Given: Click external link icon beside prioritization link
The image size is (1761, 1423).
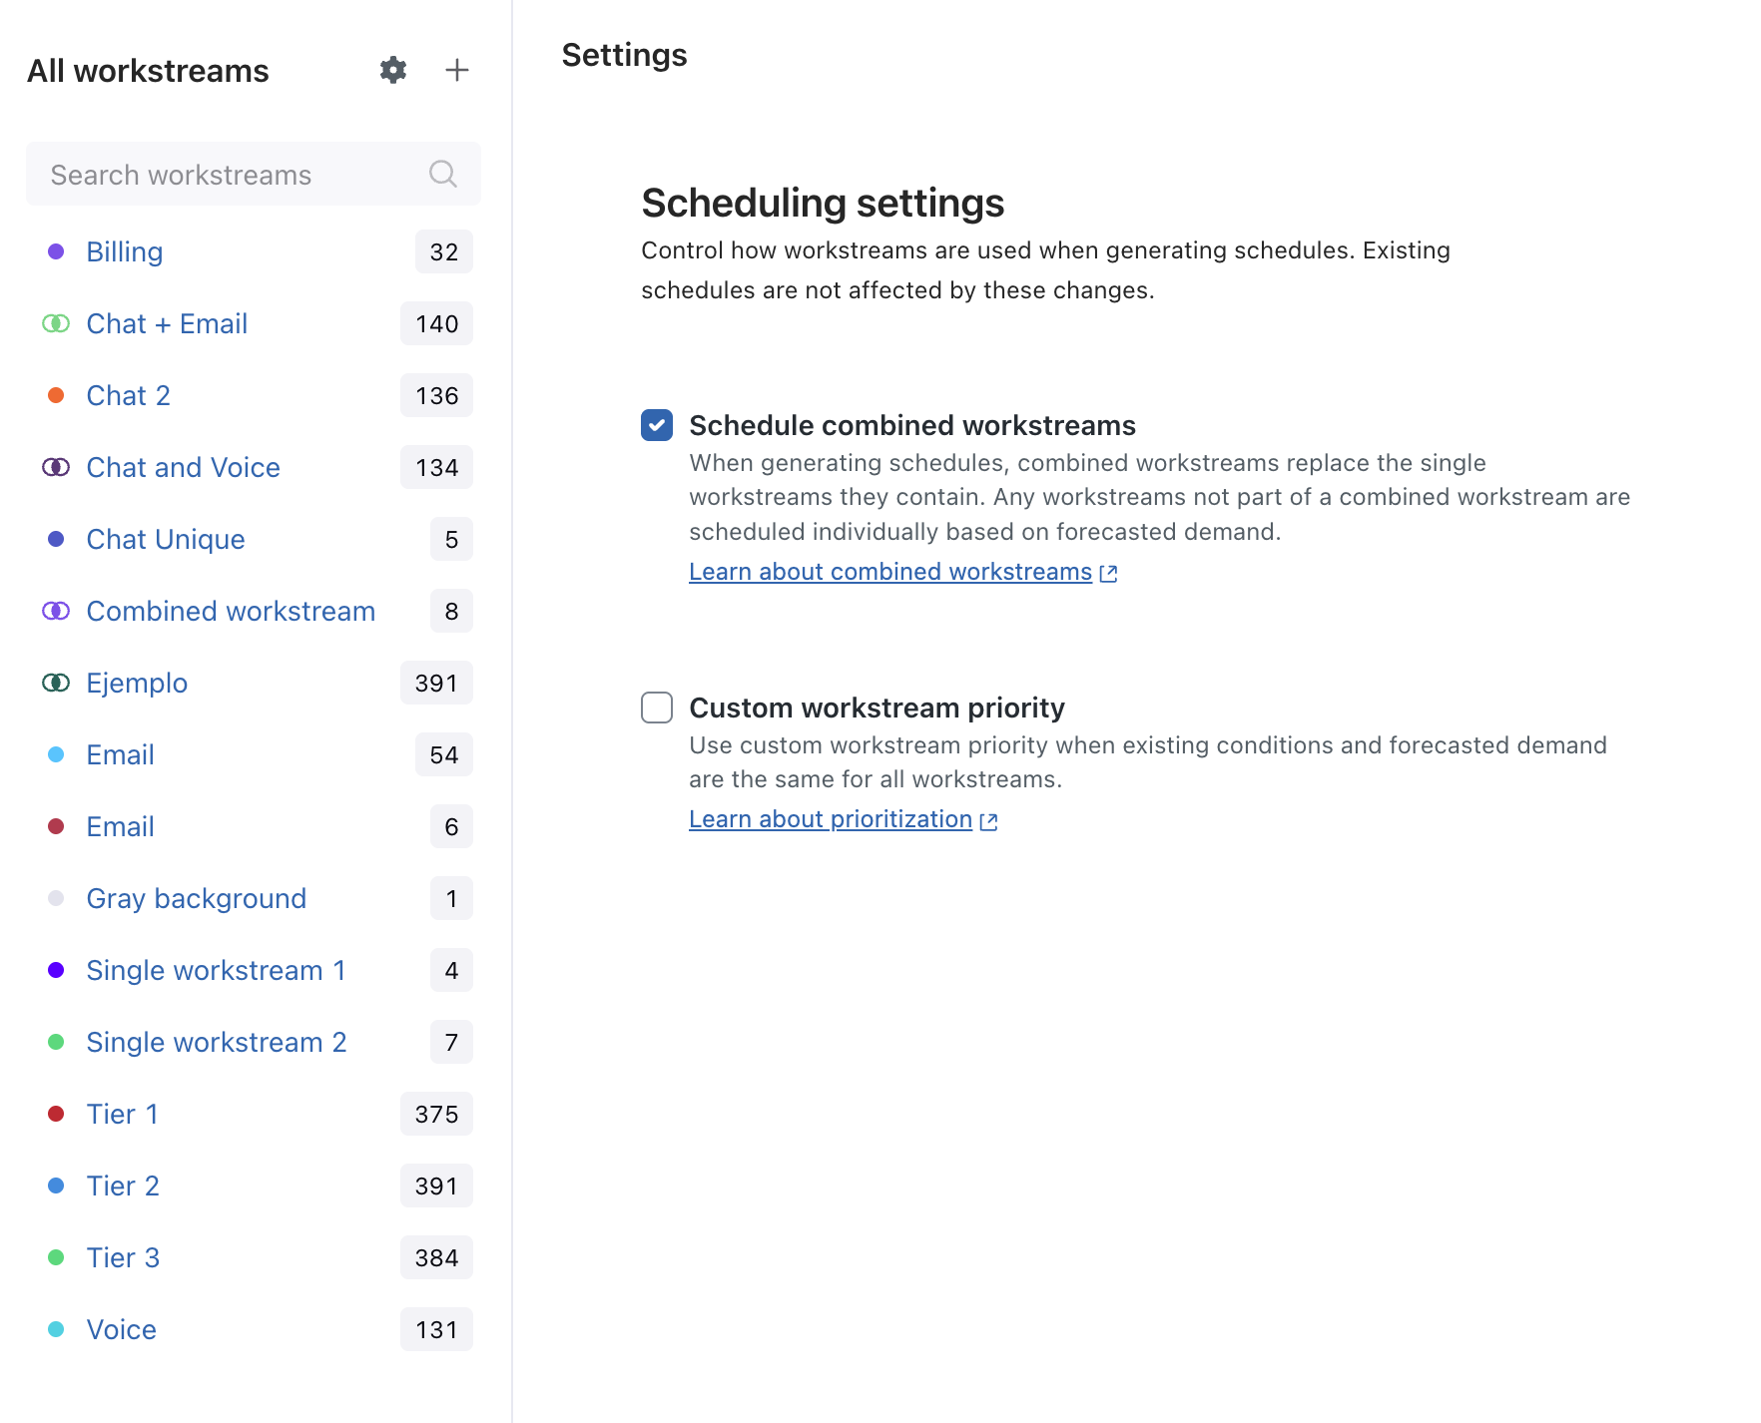Looking at the screenshot, I should (988, 821).
